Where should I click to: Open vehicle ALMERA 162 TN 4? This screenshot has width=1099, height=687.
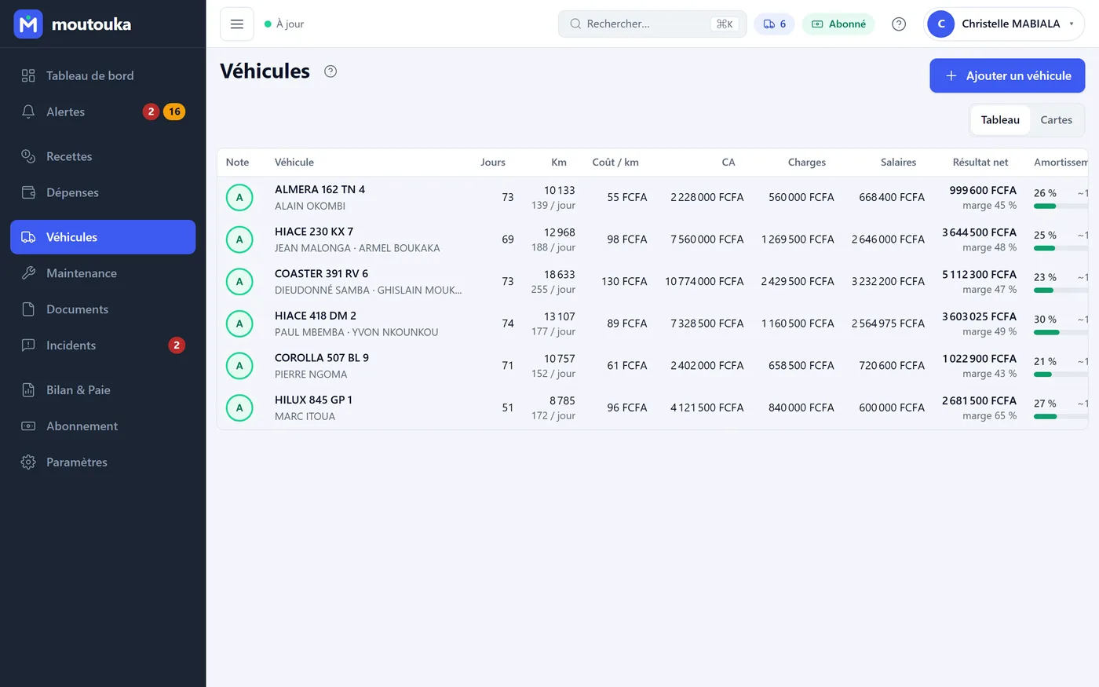[x=319, y=189]
